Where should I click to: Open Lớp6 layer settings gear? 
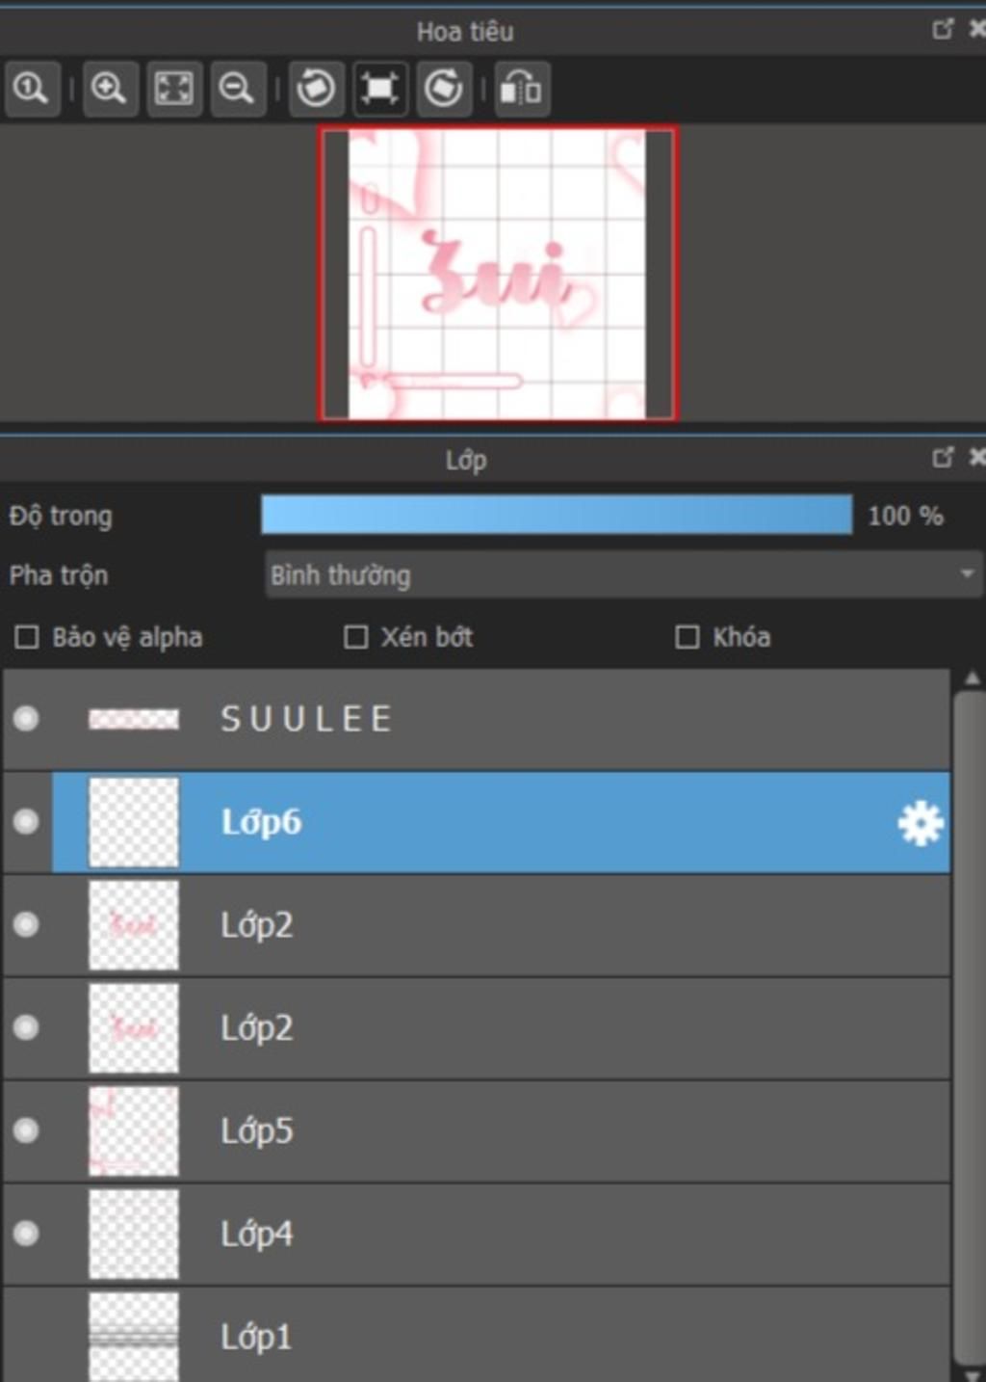pos(921,823)
